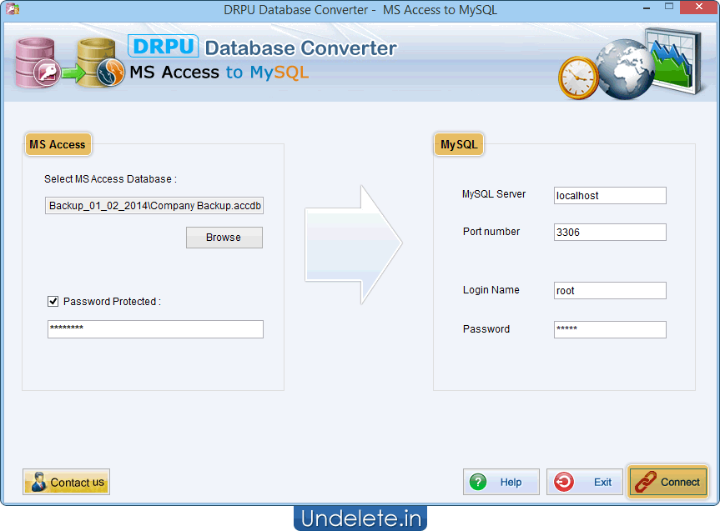The image size is (720, 531).
Task: Click the gold MySQL database icon
Action: coord(100,63)
